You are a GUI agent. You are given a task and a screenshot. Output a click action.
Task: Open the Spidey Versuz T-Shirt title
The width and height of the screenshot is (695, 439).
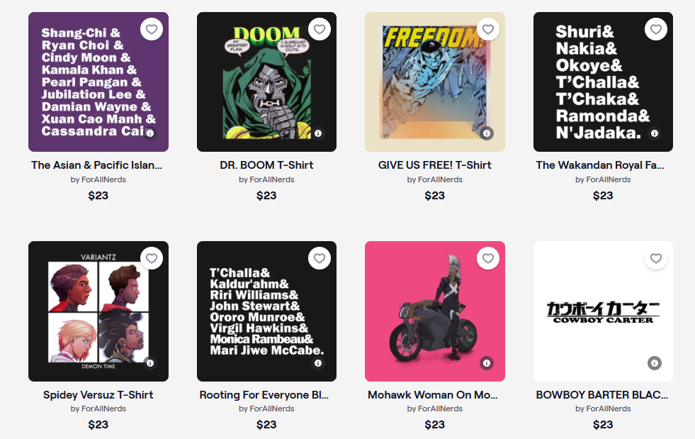click(x=98, y=394)
